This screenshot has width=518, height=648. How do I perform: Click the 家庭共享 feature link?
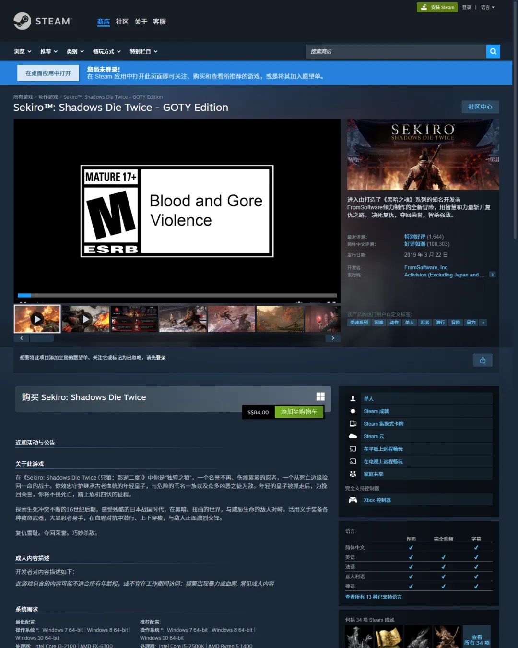point(373,474)
